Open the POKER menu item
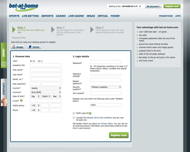This screenshot has height=152, width=190. point(115,16)
